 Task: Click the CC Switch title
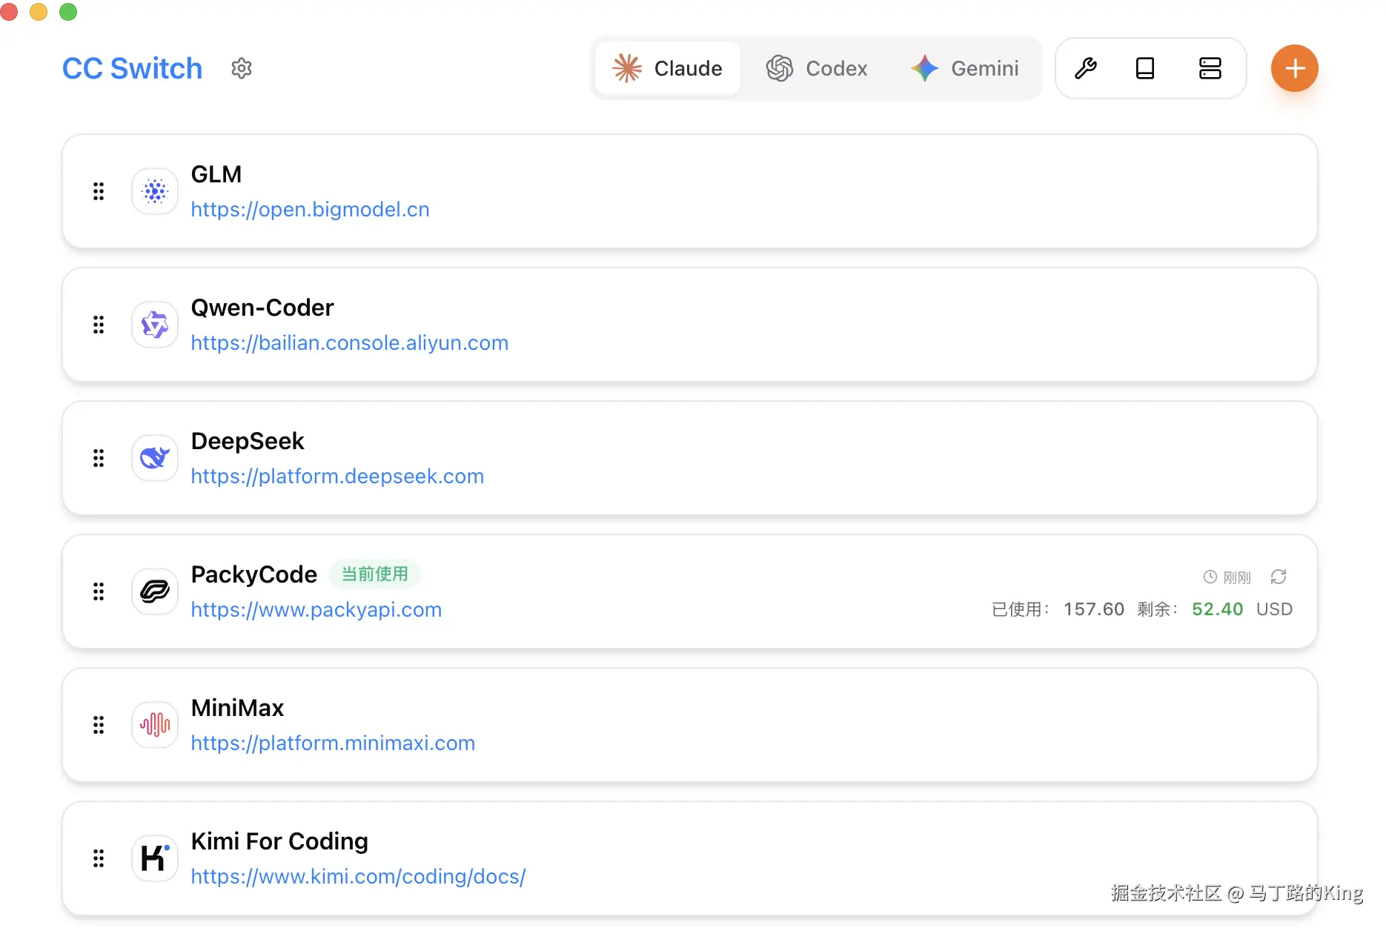[x=132, y=68]
